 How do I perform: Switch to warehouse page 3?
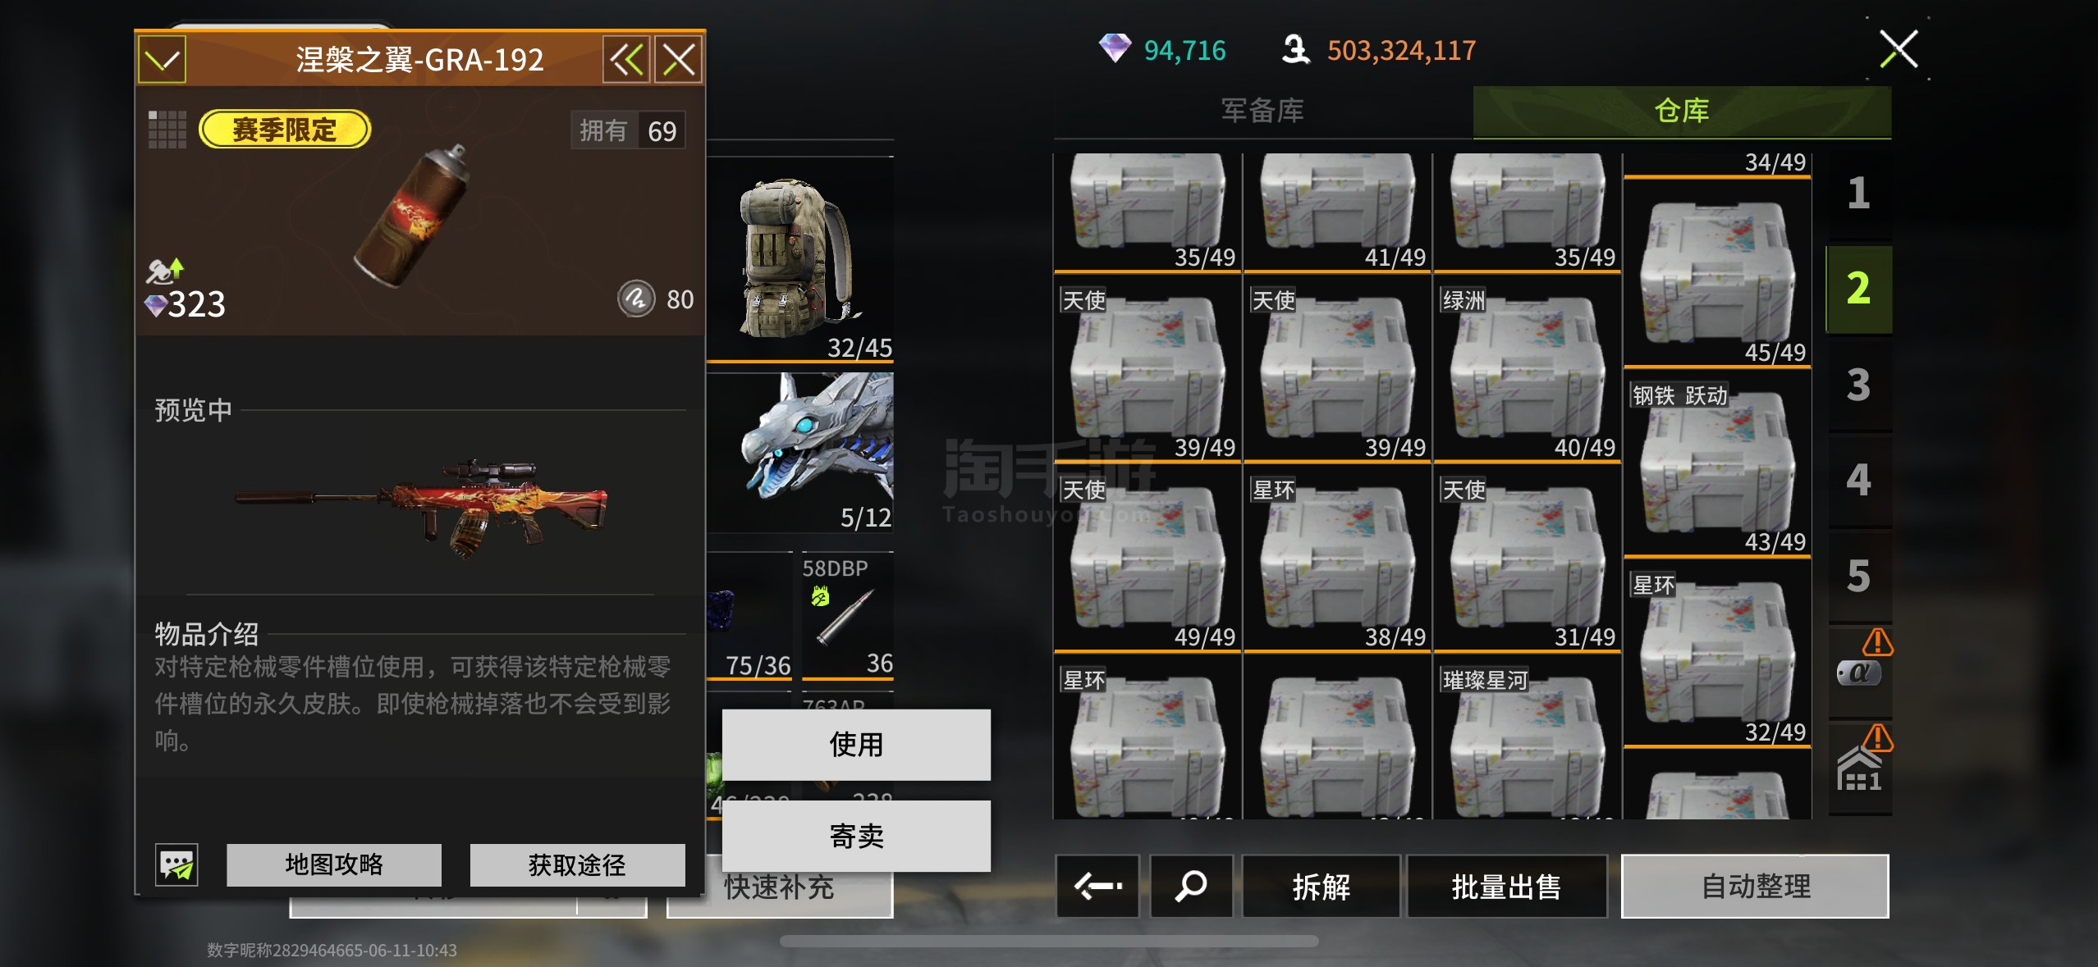coord(1859,385)
